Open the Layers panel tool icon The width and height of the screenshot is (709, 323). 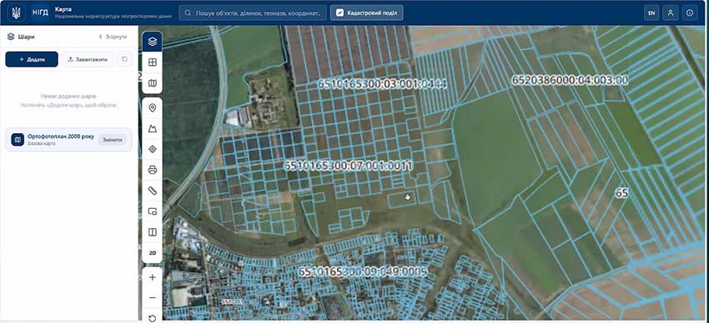(153, 42)
